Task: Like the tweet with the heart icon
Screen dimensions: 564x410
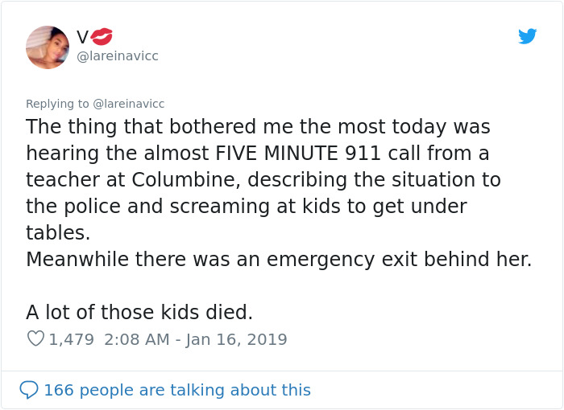Action: (x=35, y=339)
